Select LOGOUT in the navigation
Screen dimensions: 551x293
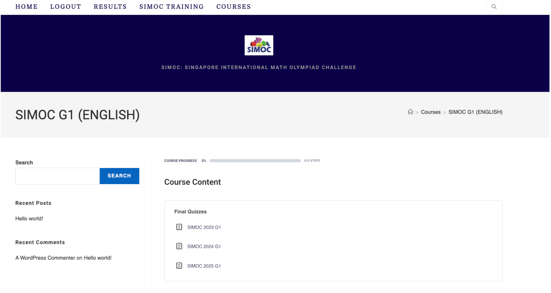pyautogui.click(x=66, y=7)
